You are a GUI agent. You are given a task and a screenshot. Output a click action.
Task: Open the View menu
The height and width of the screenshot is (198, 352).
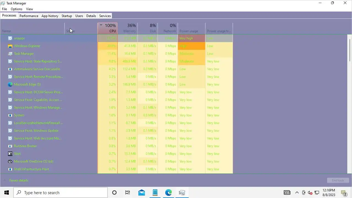29,9
